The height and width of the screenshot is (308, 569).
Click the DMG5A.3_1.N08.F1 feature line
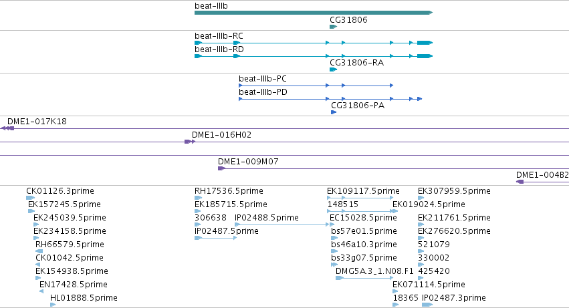pyautogui.click(x=364, y=278)
